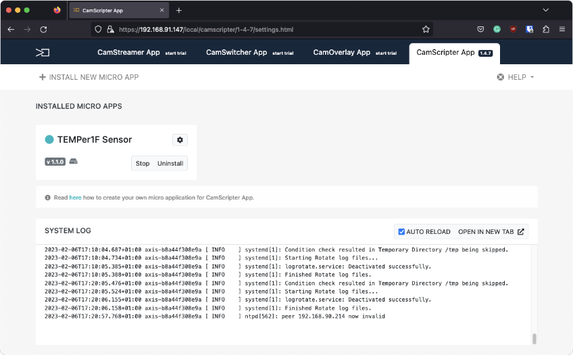List all tabs with the chevron dropdown
573x355 pixels.
coord(545,10)
